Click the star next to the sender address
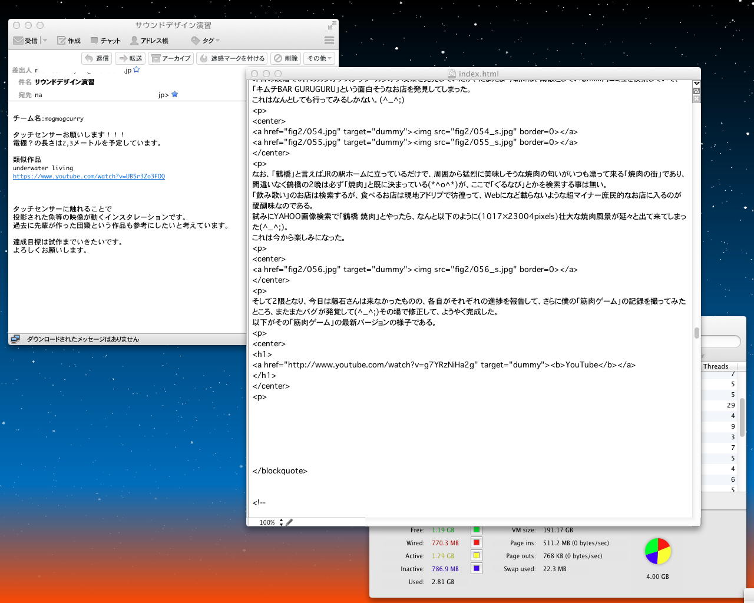 click(137, 69)
